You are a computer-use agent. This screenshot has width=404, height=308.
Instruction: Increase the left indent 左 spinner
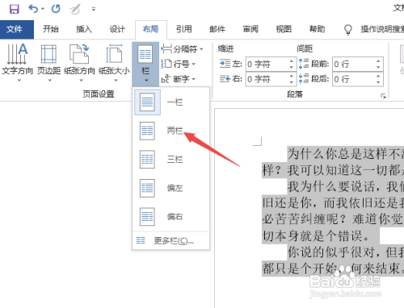(292, 61)
